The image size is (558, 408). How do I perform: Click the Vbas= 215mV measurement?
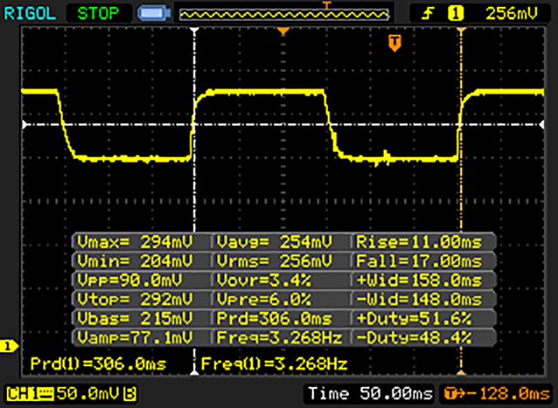pyautogui.click(x=135, y=318)
